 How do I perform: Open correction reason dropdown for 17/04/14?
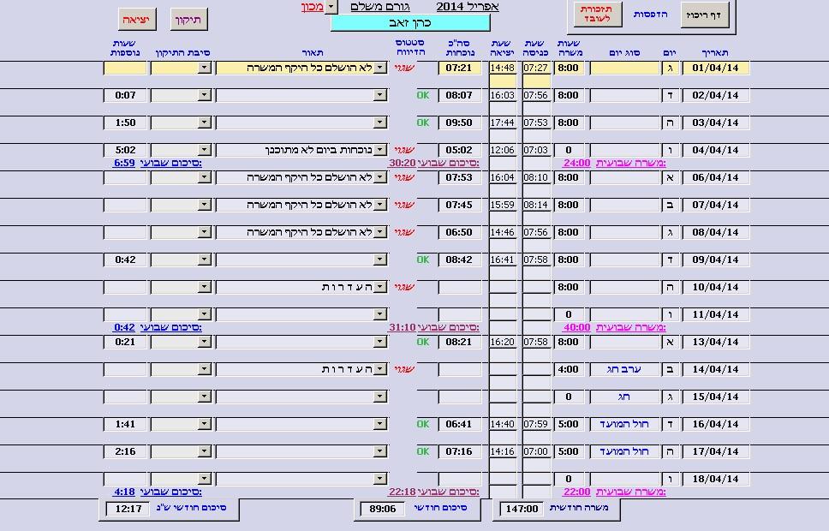tap(204, 451)
